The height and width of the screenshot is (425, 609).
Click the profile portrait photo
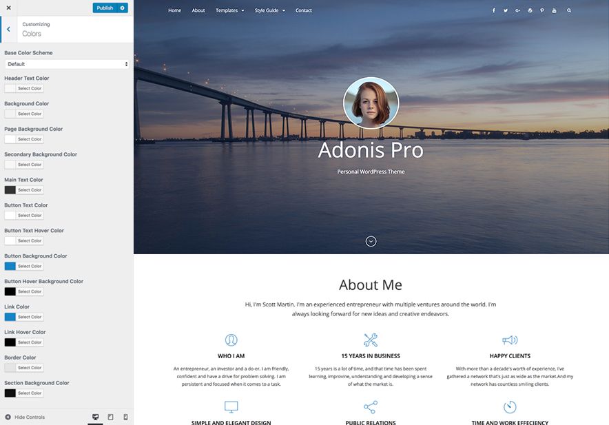(x=371, y=103)
